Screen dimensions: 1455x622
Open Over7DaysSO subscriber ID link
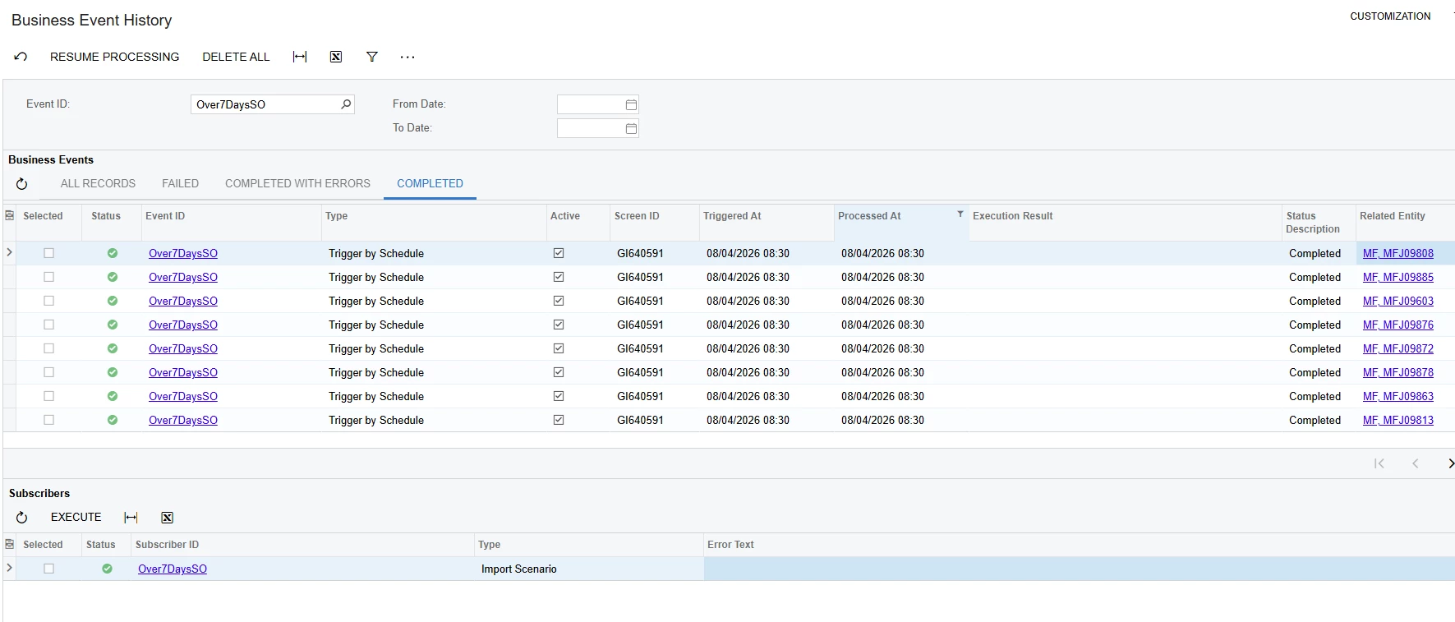point(173,569)
